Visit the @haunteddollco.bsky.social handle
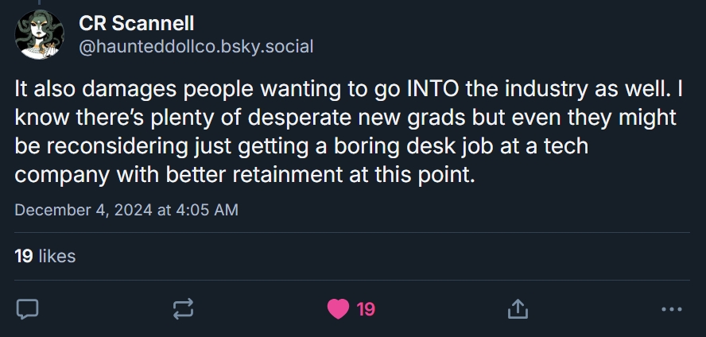Viewport: 706px width, 337px height. tap(196, 47)
